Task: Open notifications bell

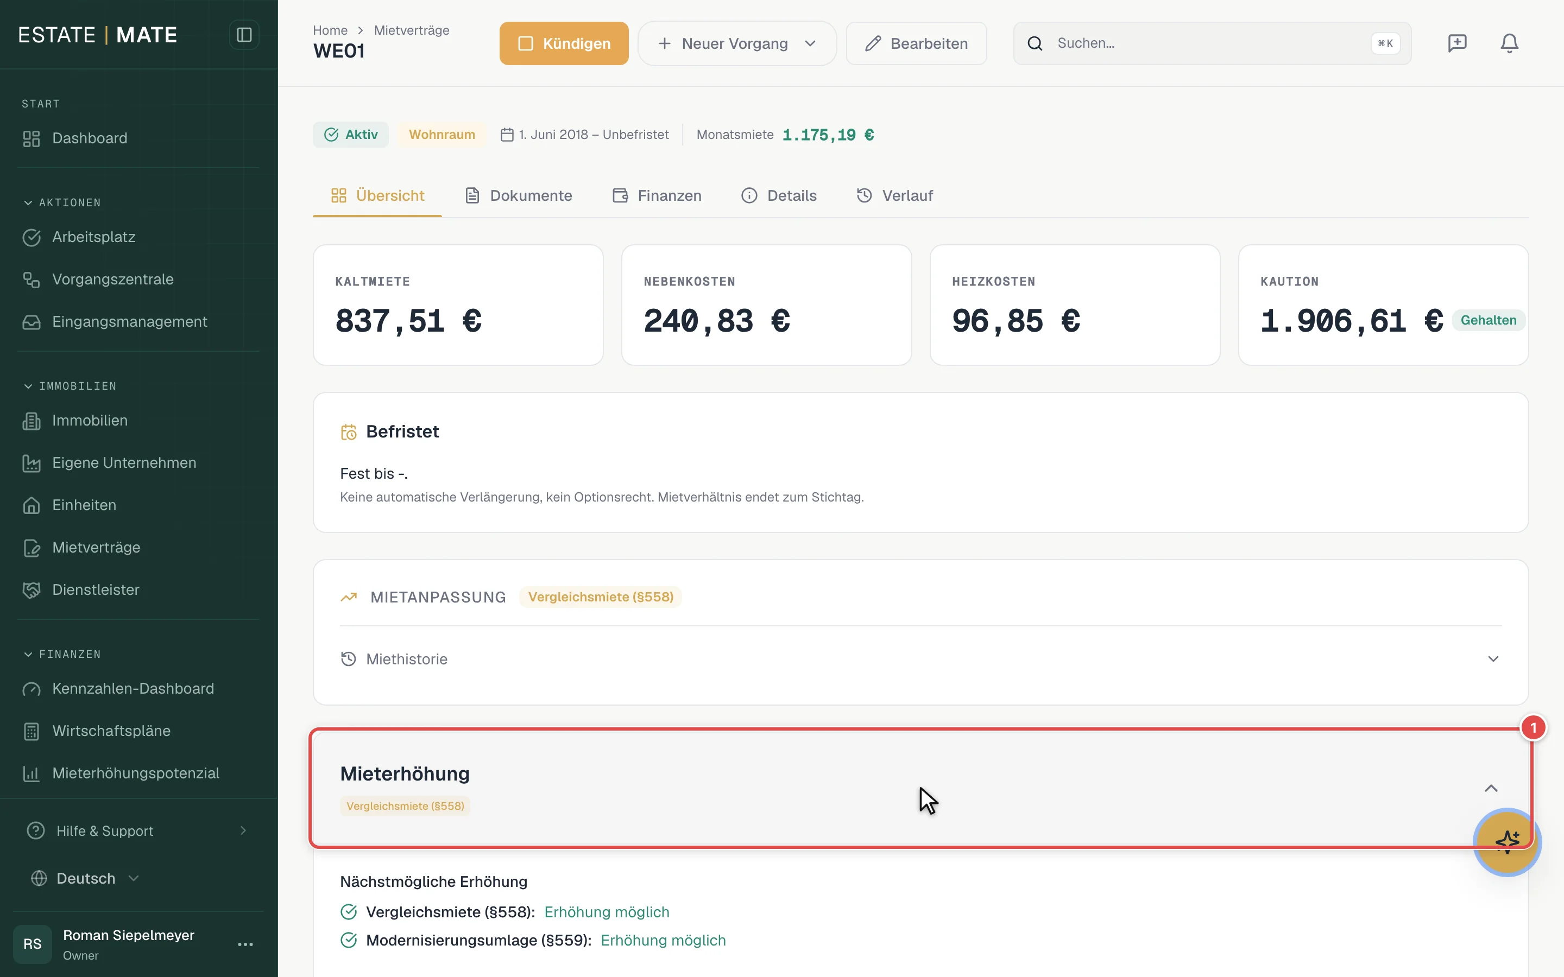Action: (x=1509, y=43)
